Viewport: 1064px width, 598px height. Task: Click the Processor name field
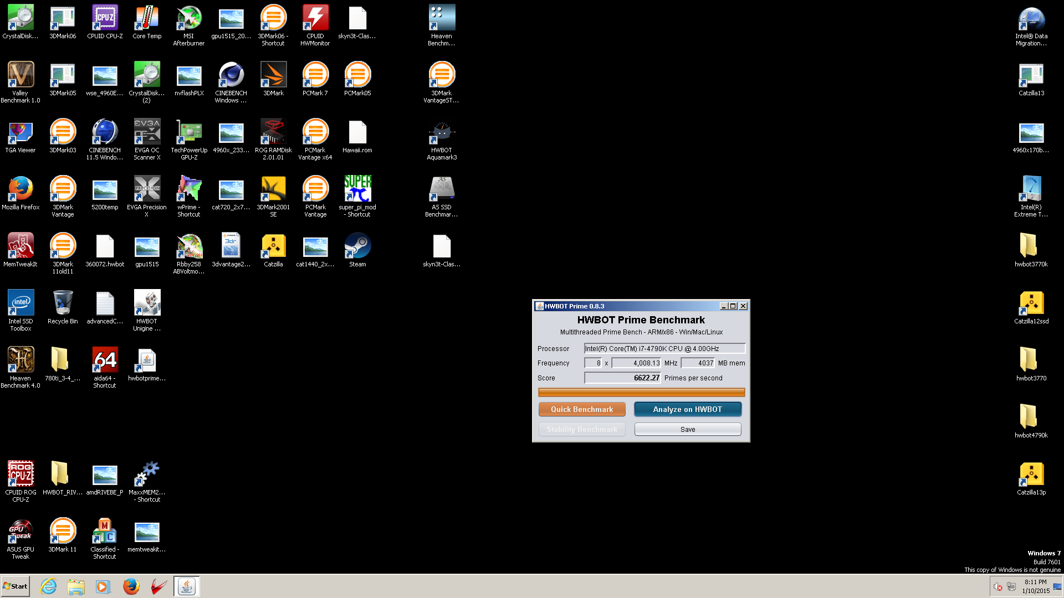665,348
